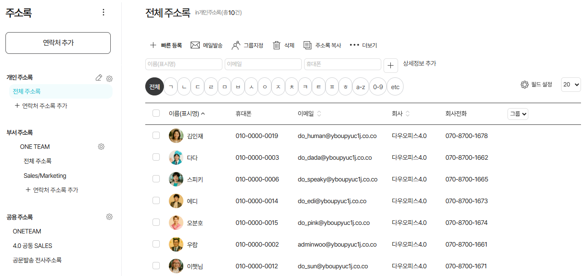The height and width of the screenshot is (276, 586).
Task: Click the group assign person icon
Action: point(236,45)
